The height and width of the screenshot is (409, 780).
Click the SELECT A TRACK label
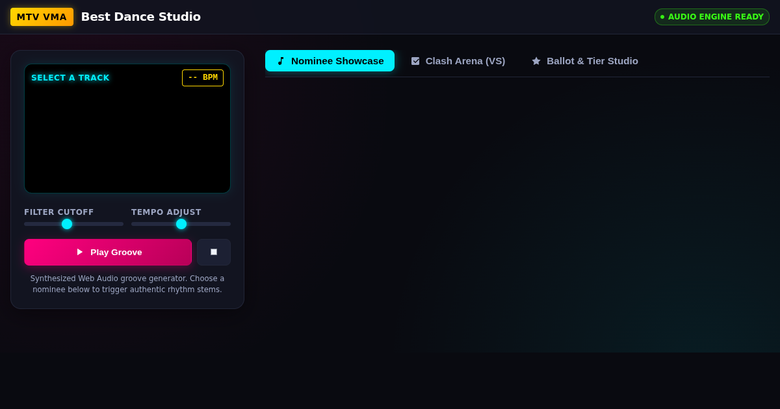70,78
